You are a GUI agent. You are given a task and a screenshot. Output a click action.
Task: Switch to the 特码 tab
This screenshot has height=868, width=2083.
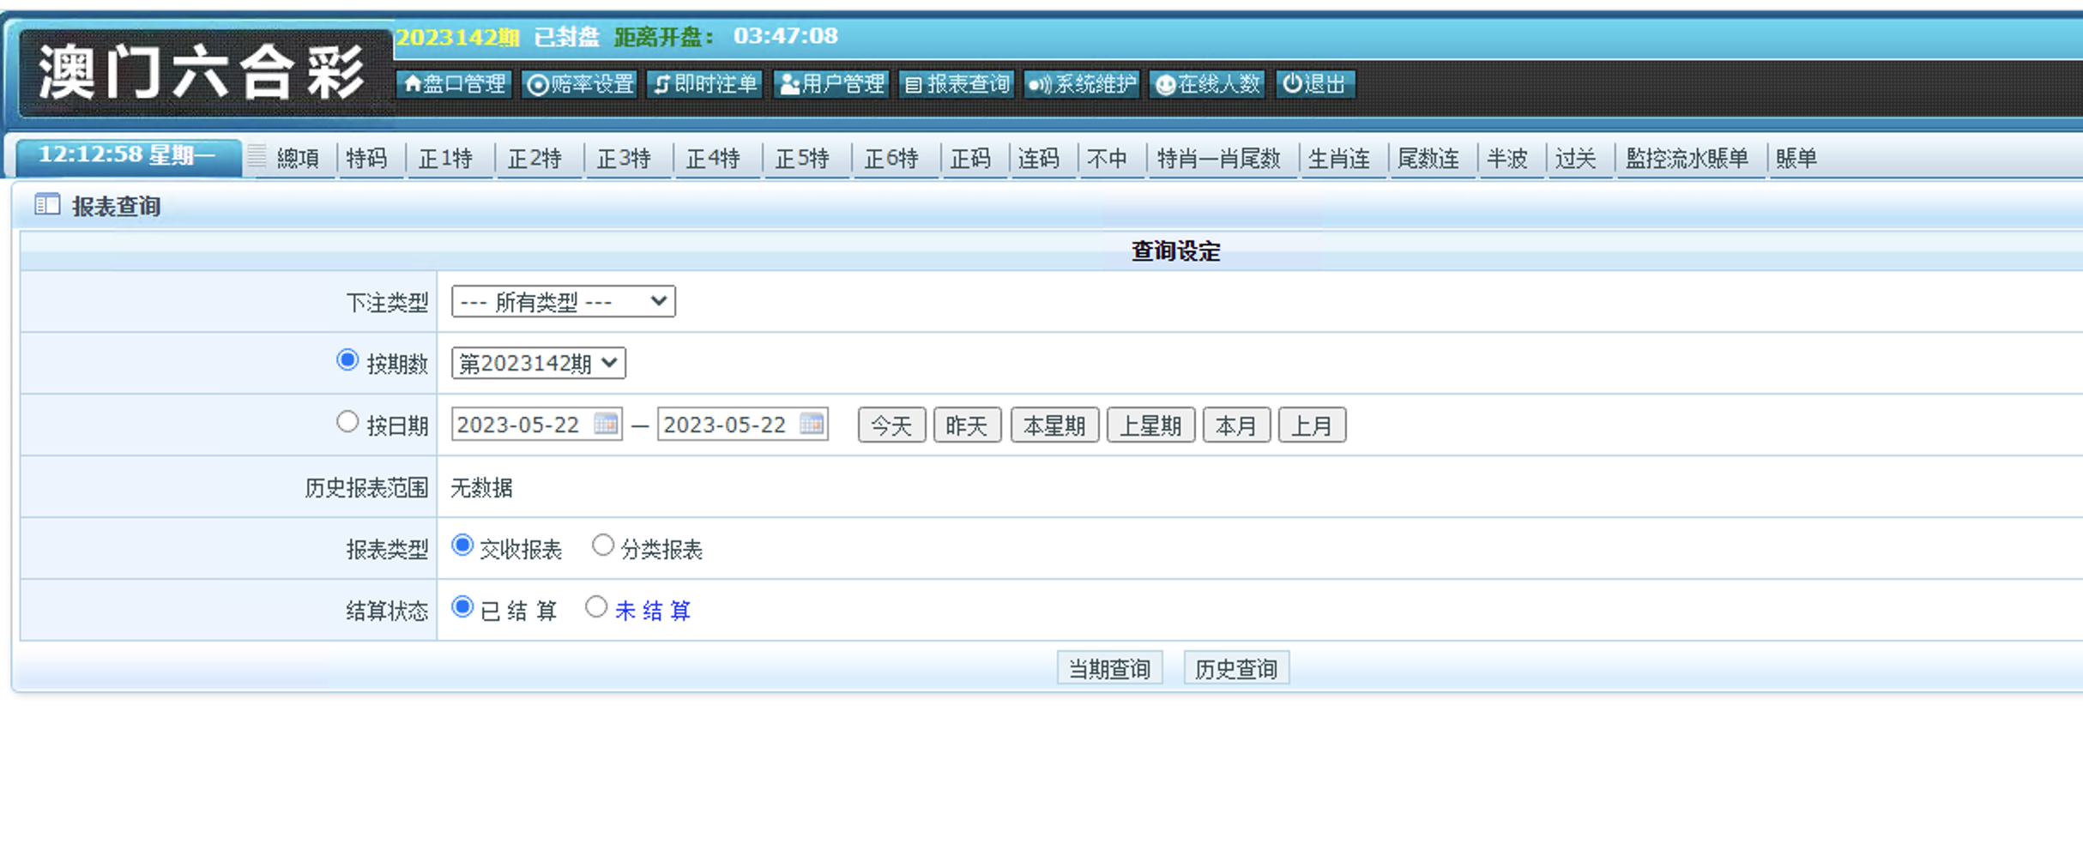coord(366,159)
